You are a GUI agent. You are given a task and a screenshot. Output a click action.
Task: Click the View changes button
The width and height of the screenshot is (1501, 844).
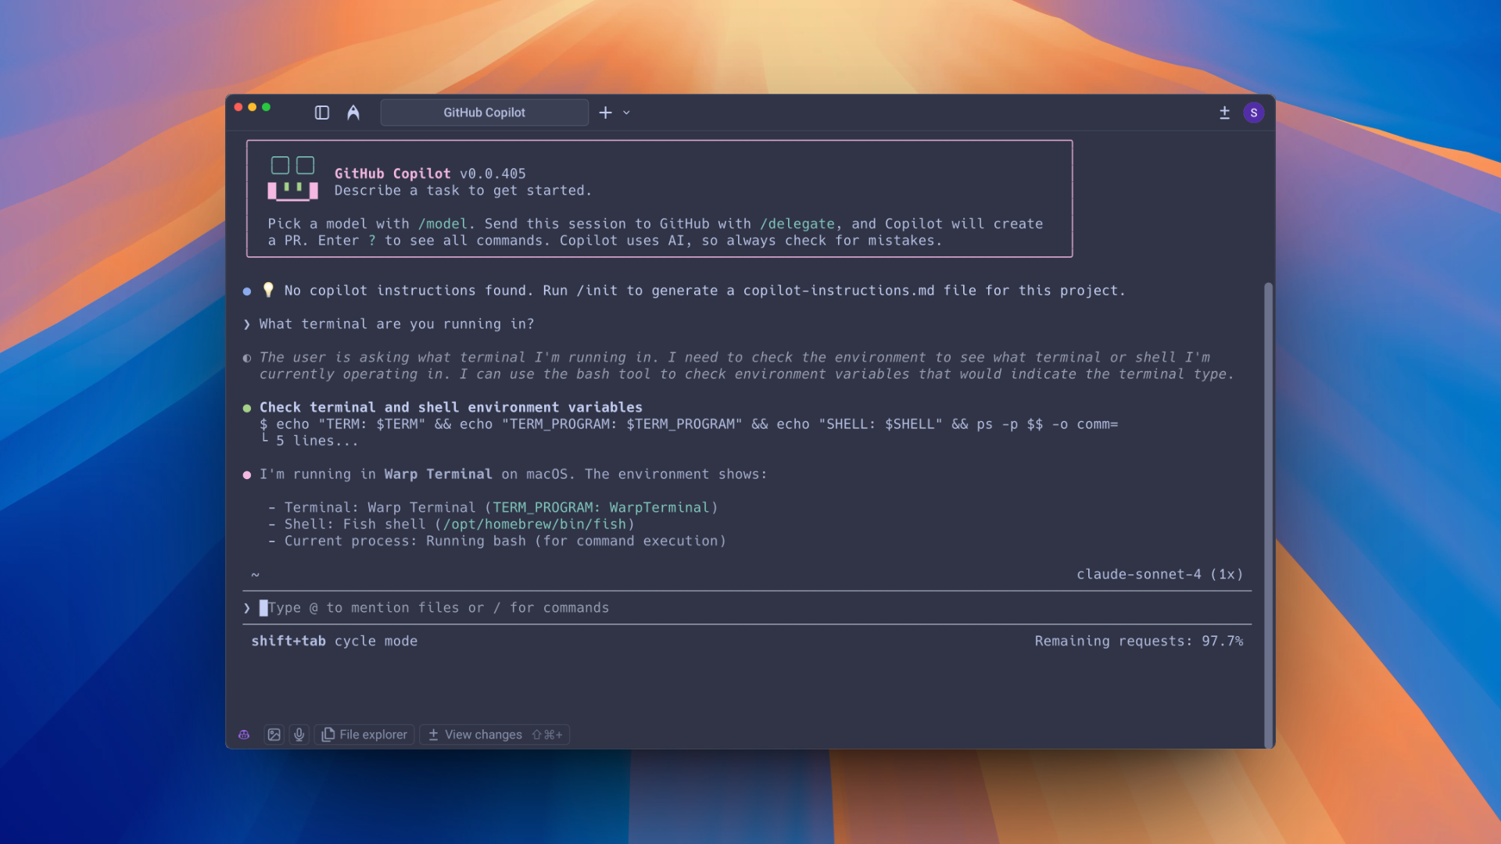click(x=494, y=735)
